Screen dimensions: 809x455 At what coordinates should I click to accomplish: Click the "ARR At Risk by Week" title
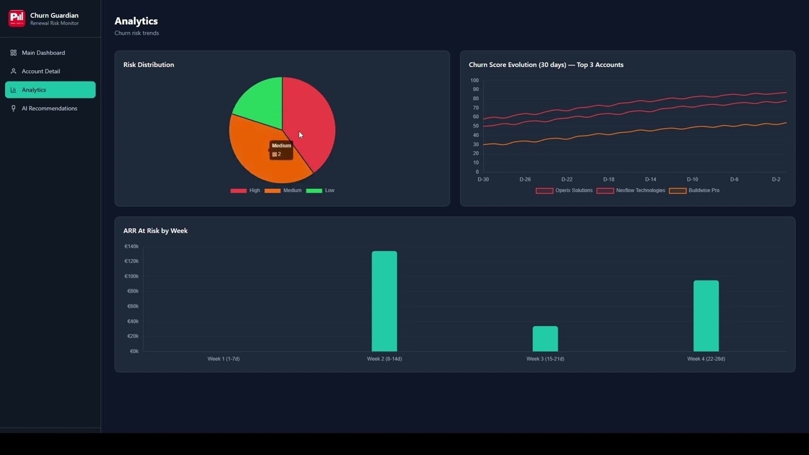[155, 231]
